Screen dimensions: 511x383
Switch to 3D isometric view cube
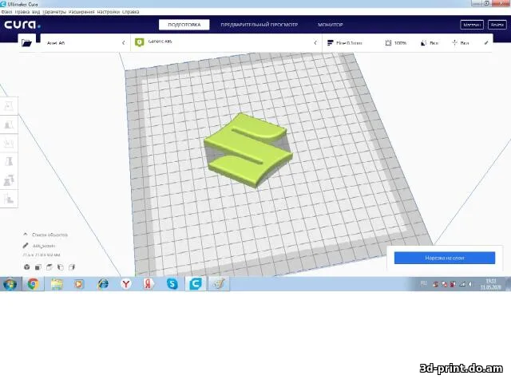[26, 267]
